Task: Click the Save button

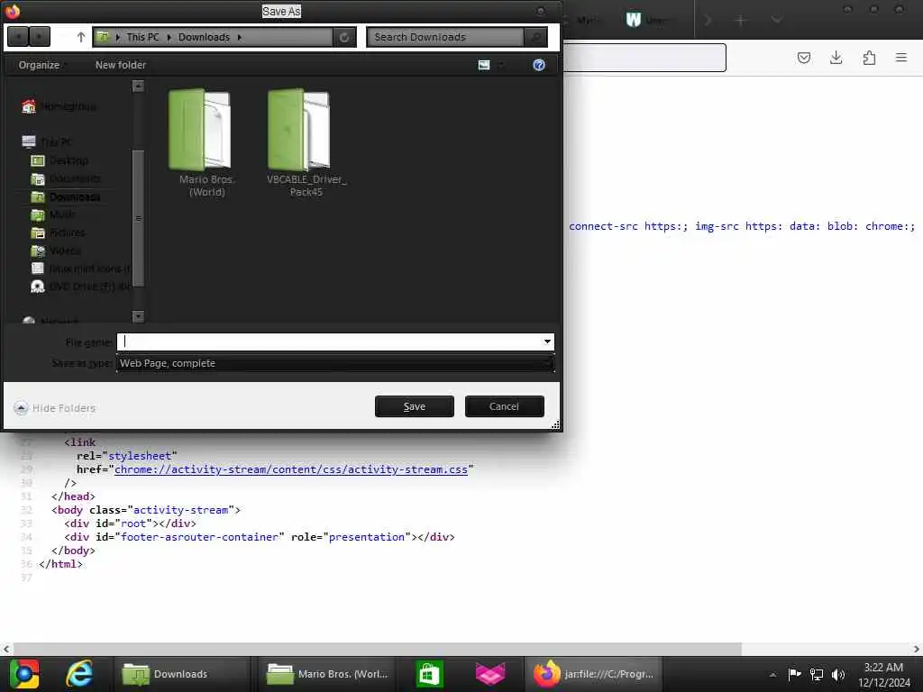Action: click(415, 406)
